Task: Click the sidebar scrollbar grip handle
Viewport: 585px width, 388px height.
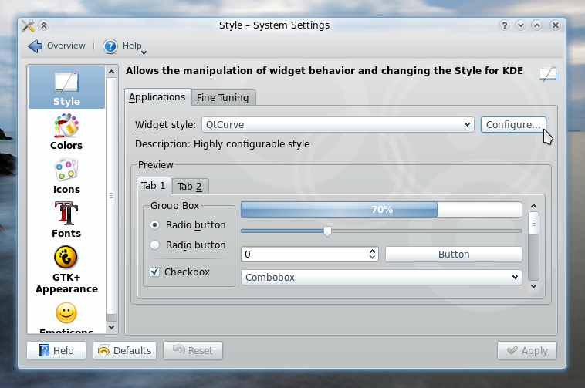Action: 112,196
